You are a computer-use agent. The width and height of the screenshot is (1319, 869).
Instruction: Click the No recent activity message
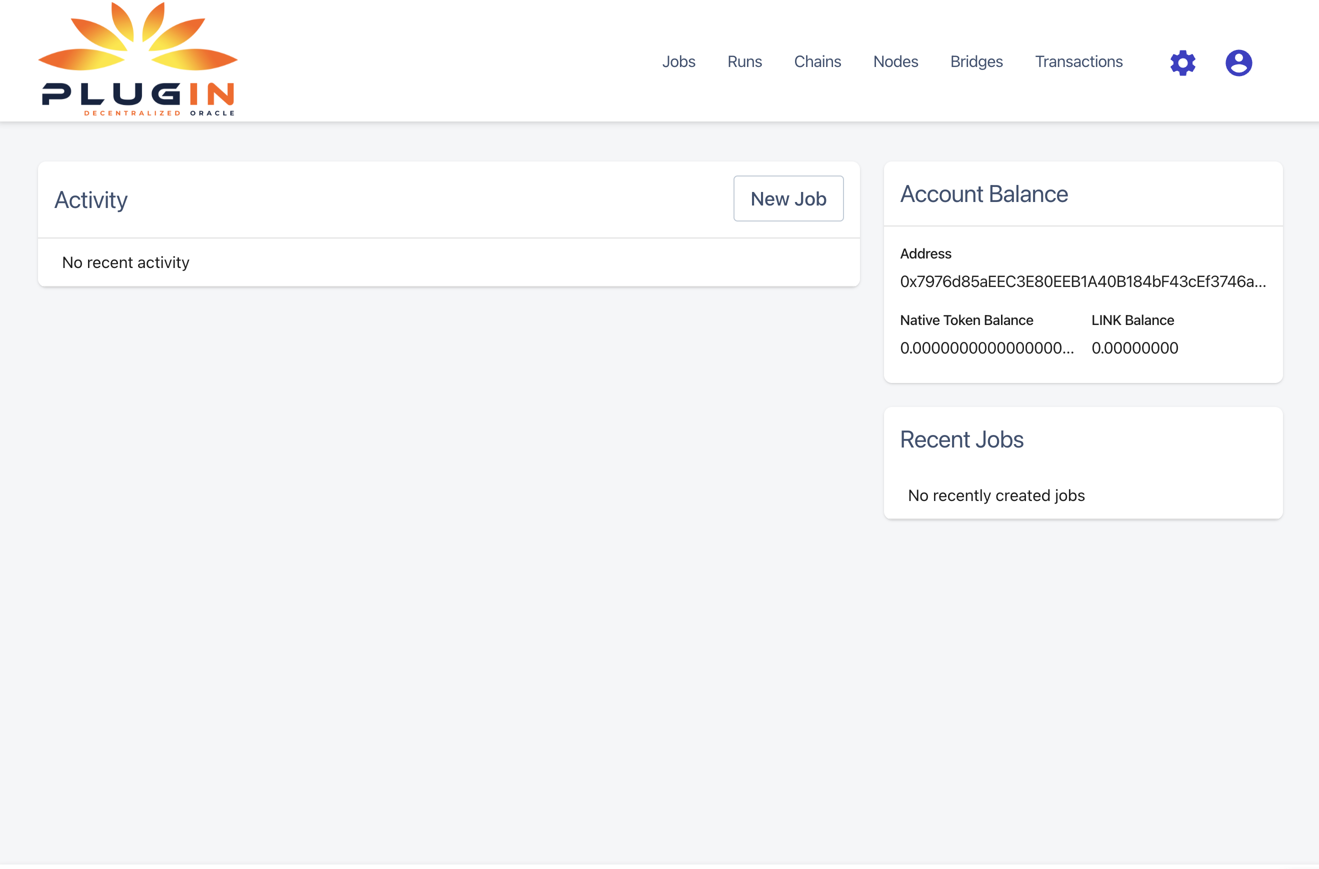[x=125, y=262]
